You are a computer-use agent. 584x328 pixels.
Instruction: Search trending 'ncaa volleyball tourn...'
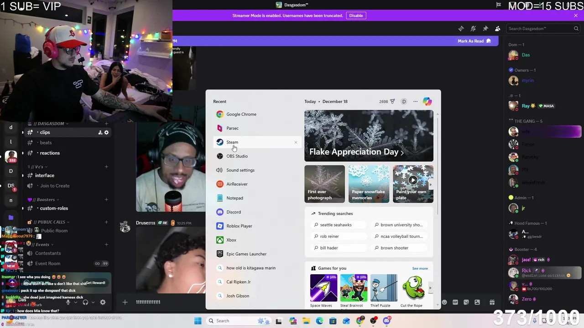click(399, 236)
